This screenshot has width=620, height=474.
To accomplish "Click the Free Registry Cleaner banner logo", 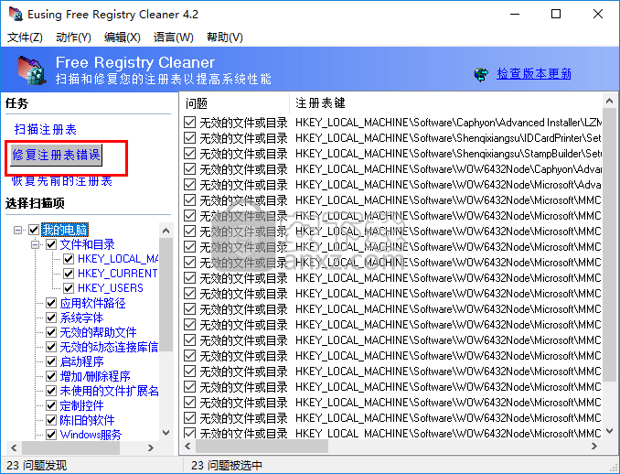I will pyautogui.click(x=31, y=70).
